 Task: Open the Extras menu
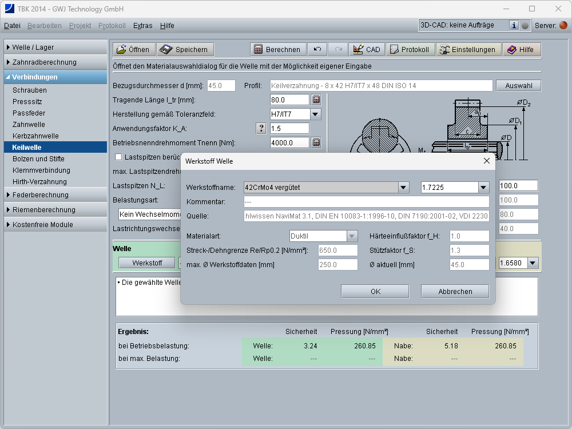click(142, 25)
